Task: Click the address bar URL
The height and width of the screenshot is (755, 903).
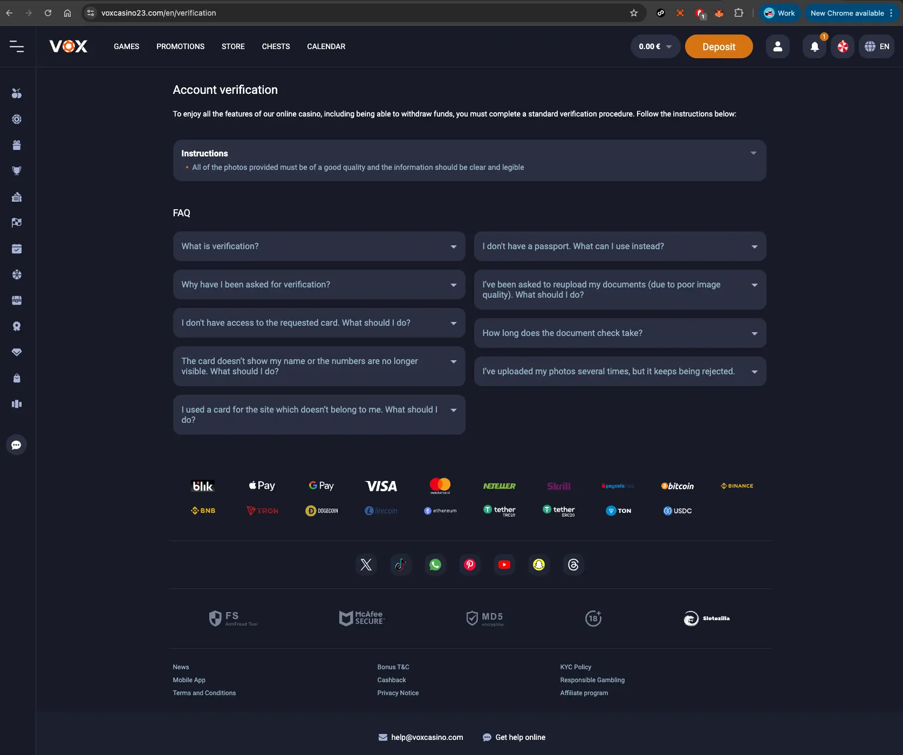Action: (x=159, y=13)
